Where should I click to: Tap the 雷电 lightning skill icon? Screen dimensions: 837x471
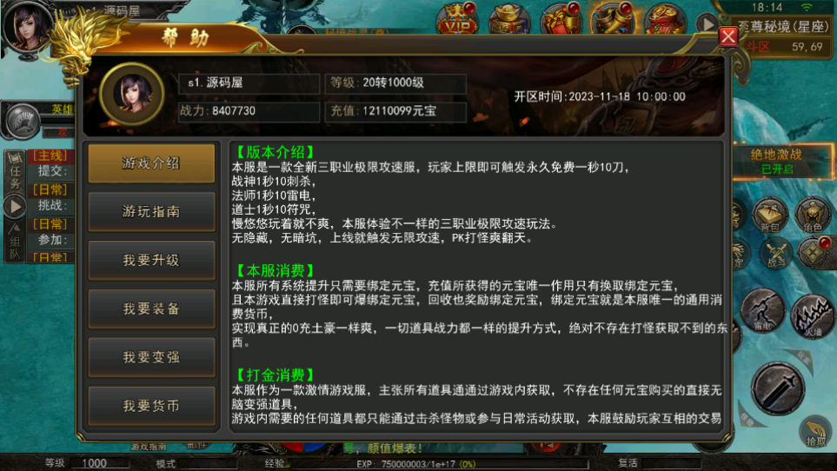(x=762, y=310)
